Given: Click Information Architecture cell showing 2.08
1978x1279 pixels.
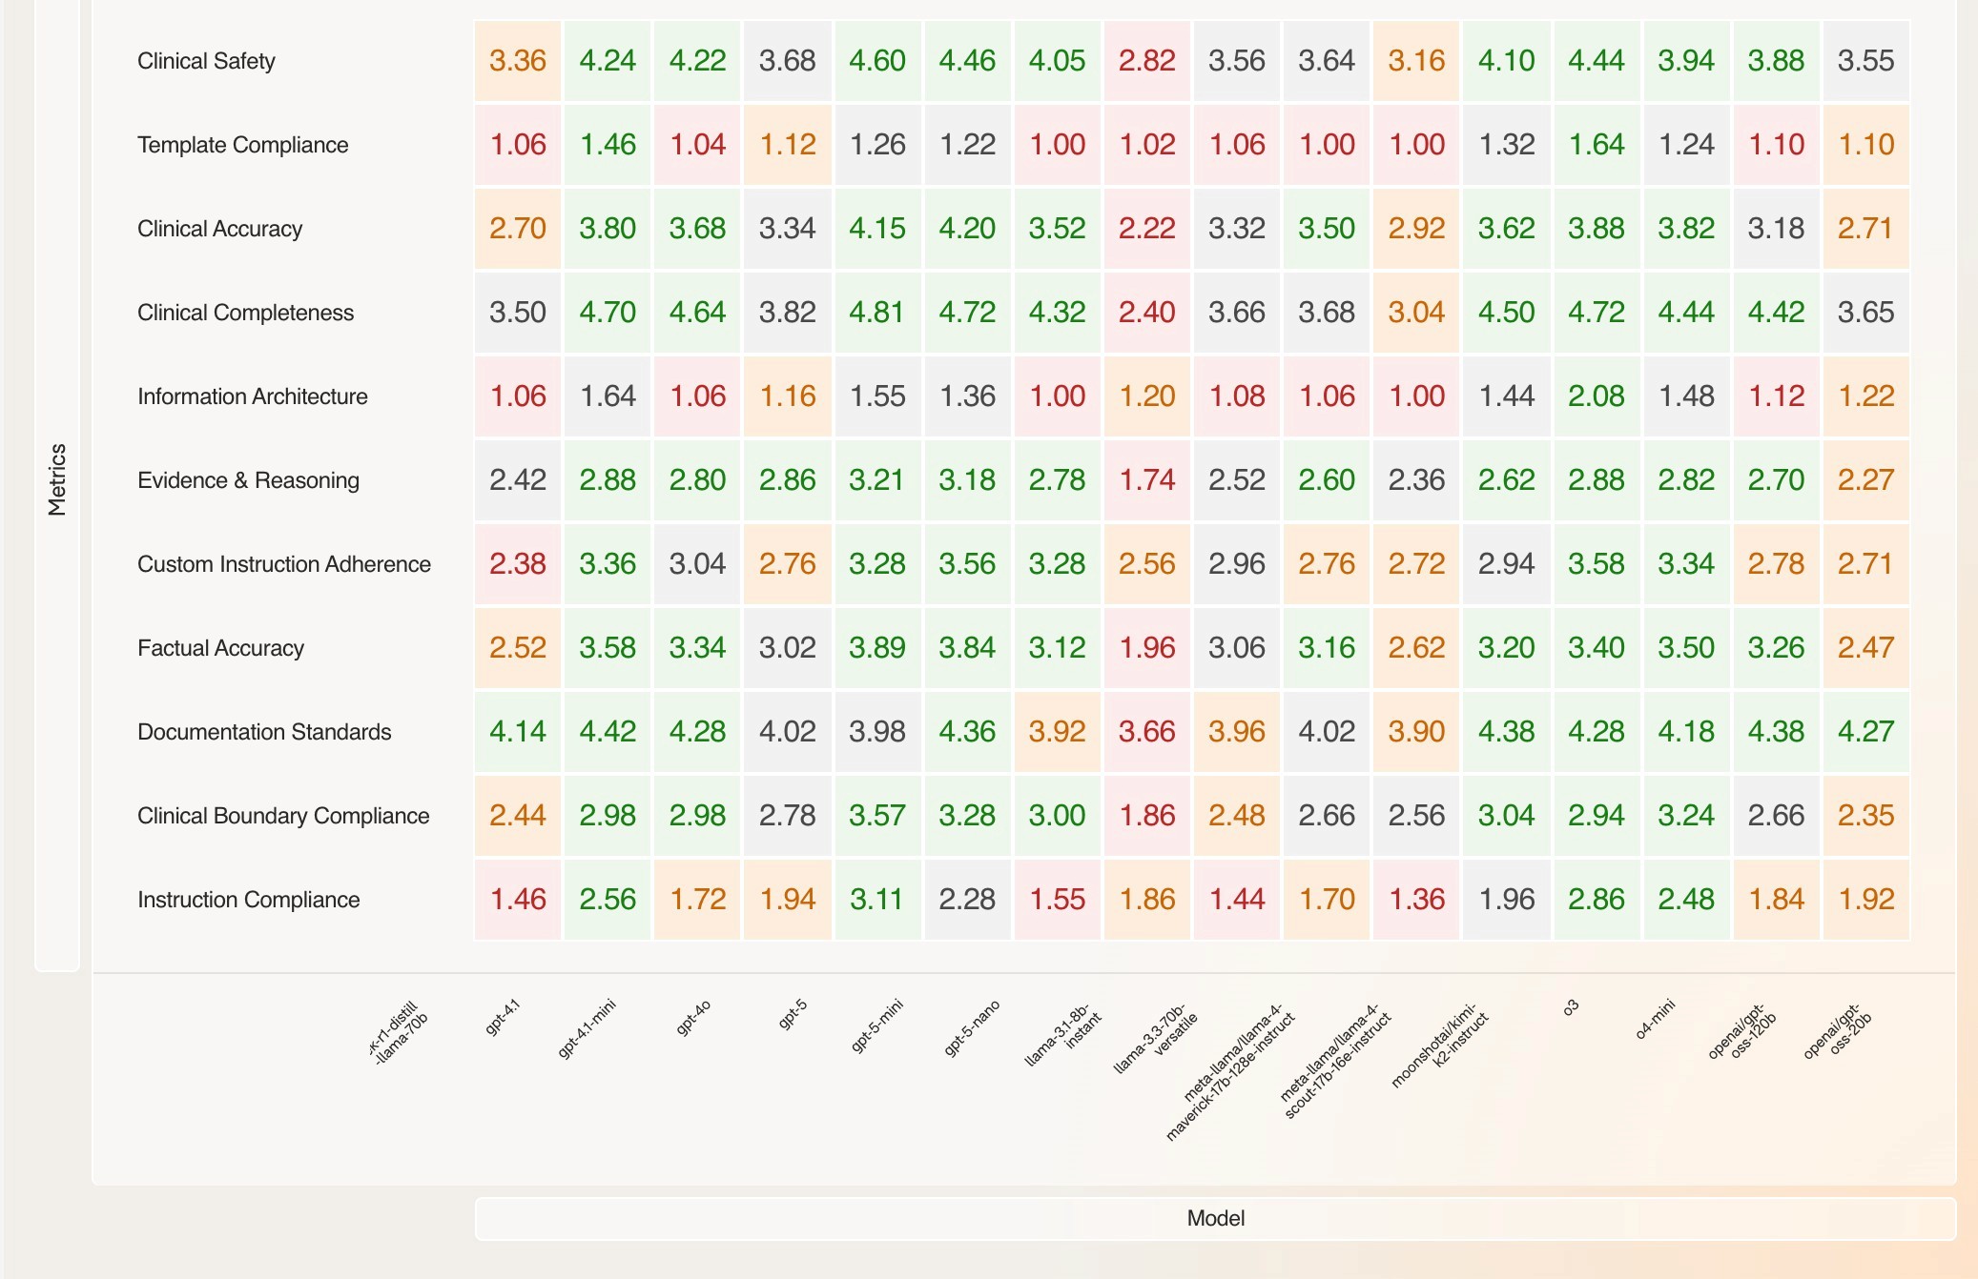Looking at the screenshot, I should click(x=1597, y=396).
